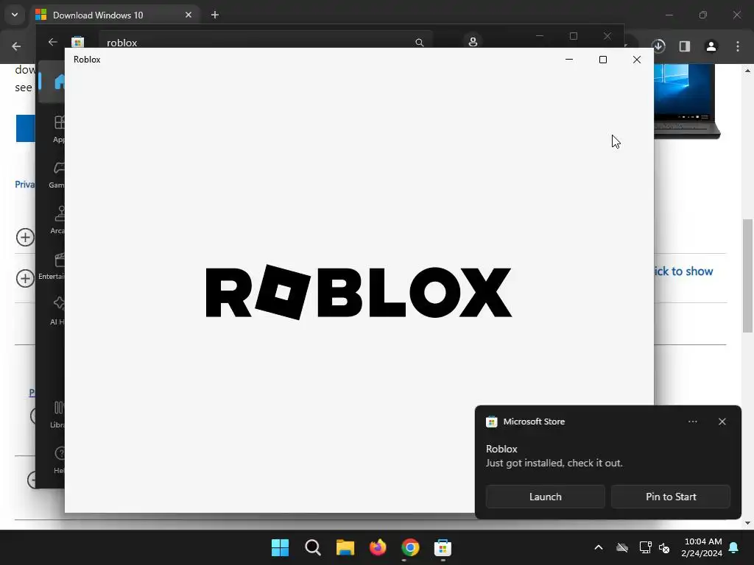
Task: Open Chrome's three-dot menu
Action: (738, 46)
